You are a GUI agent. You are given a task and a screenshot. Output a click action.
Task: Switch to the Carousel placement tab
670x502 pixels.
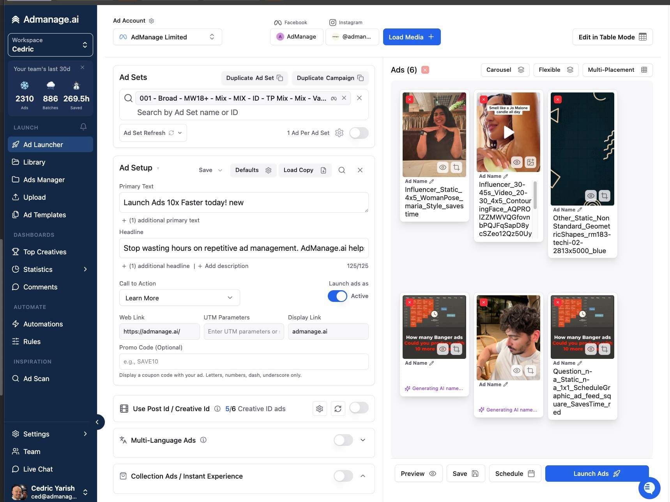(505, 70)
